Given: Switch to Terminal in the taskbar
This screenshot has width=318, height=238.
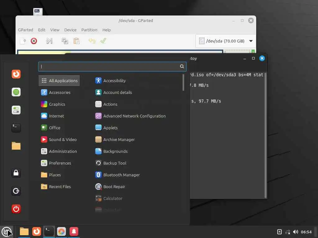Looking at the screenshot, I should (49, 231).
